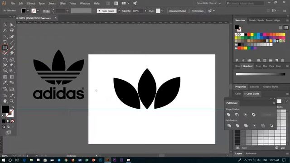Set paint mode to None

tap(13, 121)
